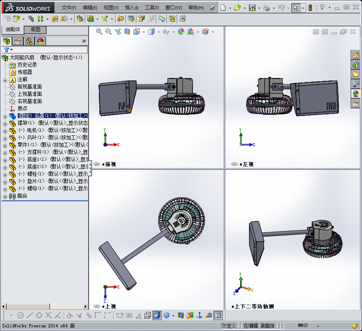The image size is (362, 331).
Task: Open the View Orientation dropdown arrow
Action: tap(144, 32)
